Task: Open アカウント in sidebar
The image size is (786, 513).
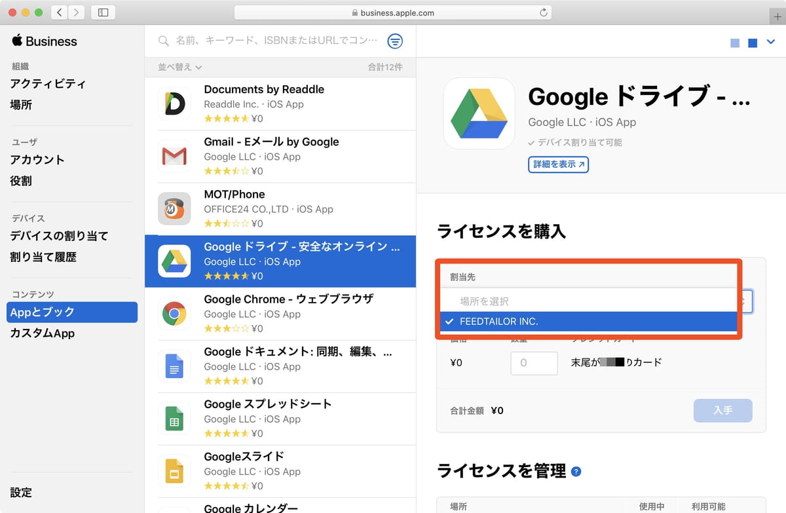Action: click(x=37, y=160)
